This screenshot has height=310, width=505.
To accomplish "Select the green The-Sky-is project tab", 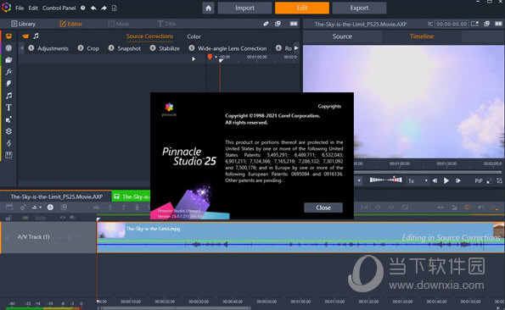I will pyautogui.click(x=132, y=197).
